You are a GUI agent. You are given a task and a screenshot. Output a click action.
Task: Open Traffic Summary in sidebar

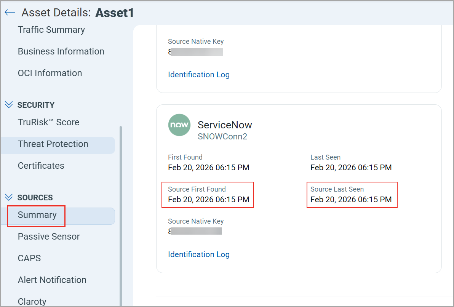coord(51,30)
